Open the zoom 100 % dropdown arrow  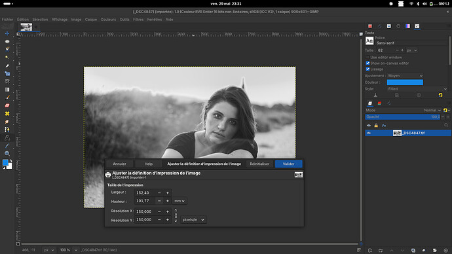[x=76, y=250]
